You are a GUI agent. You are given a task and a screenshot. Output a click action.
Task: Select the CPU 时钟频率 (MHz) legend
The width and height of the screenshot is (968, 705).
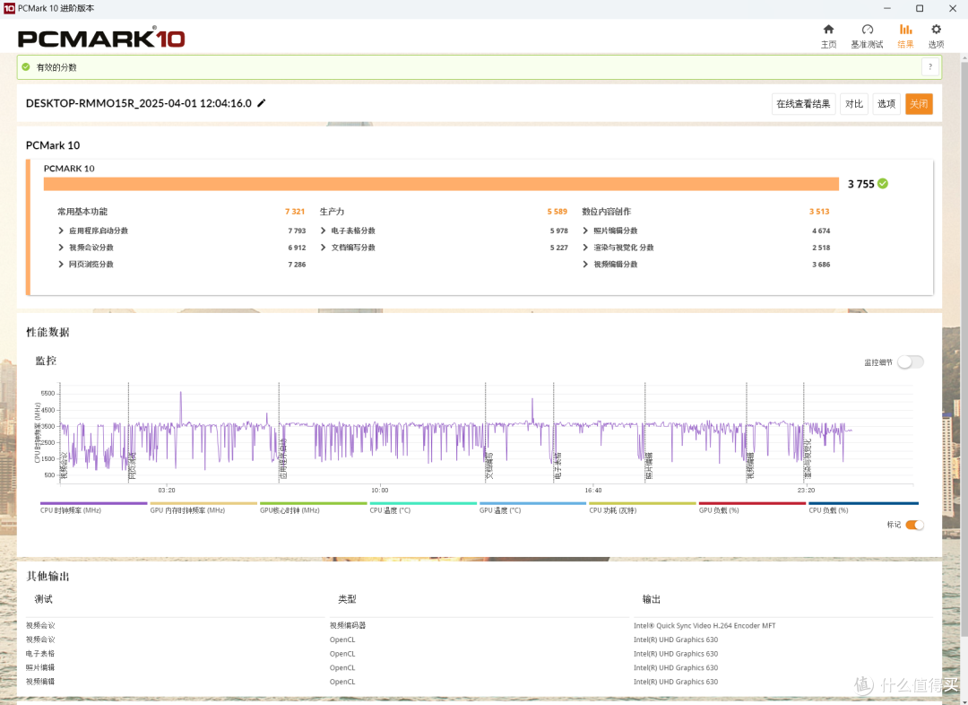pos(93,508)
